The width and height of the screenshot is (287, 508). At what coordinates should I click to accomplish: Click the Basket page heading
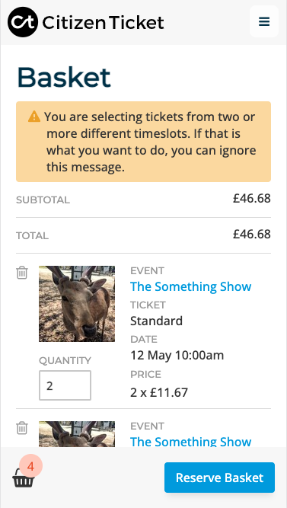click(x=64, y=77)
